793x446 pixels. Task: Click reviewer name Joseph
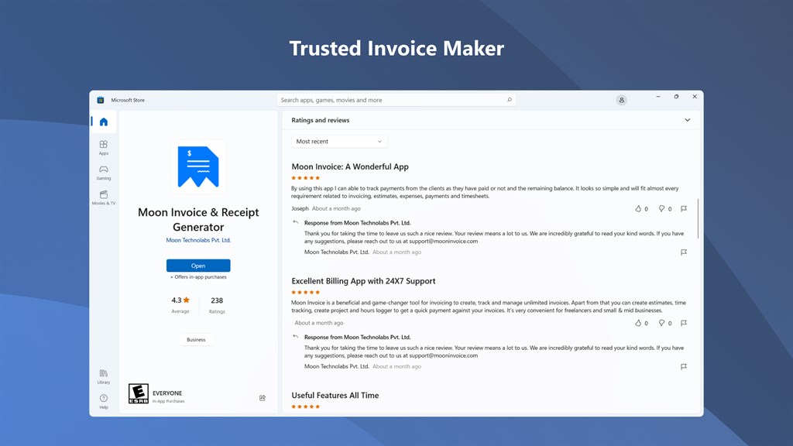coord(300,208)
